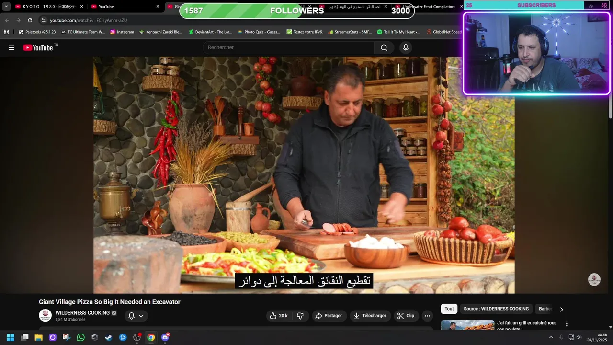This screenshot has width=613, height=345.
Task: Expand the notification preferences chevron
Action: pos(141,316)
